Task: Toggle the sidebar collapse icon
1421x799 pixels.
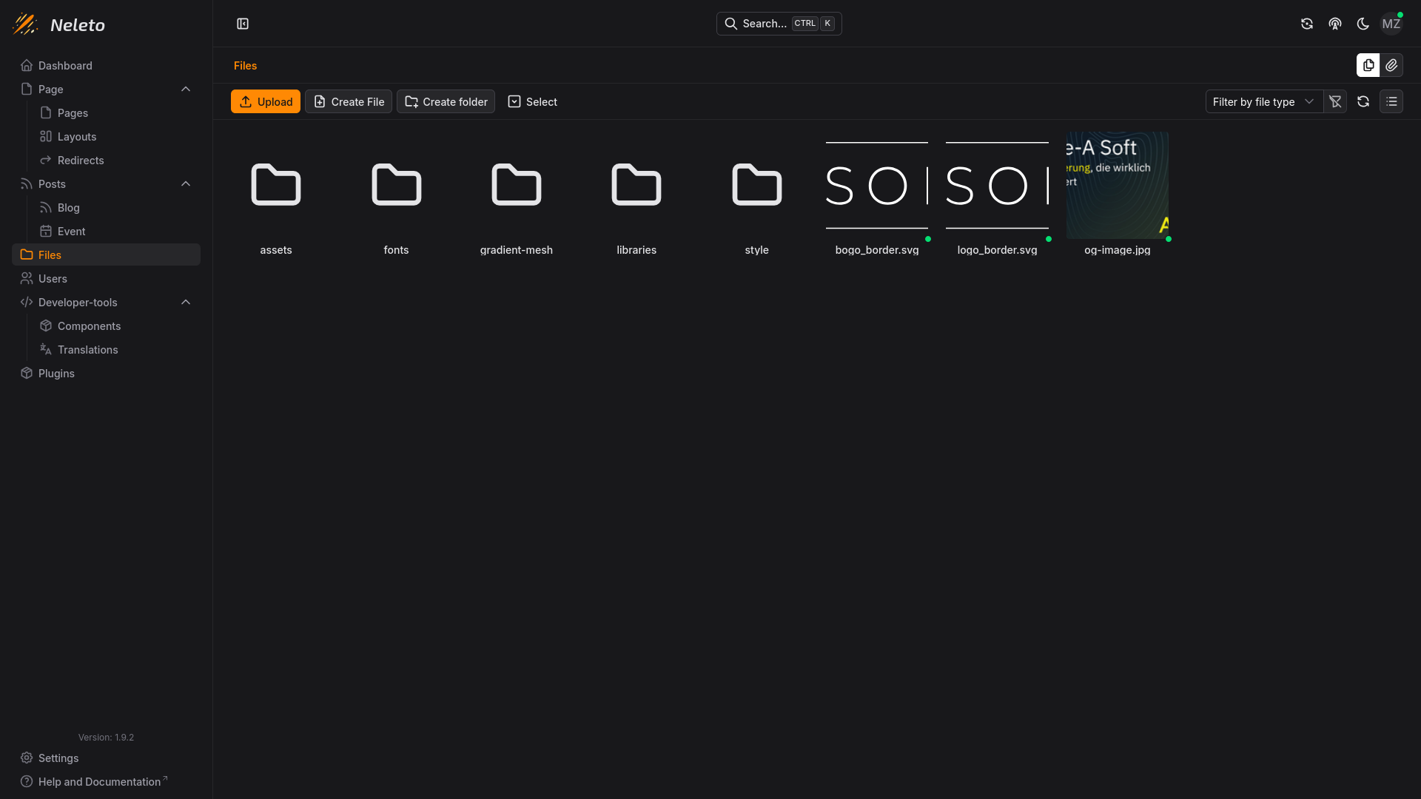Action: click(243, 24)
